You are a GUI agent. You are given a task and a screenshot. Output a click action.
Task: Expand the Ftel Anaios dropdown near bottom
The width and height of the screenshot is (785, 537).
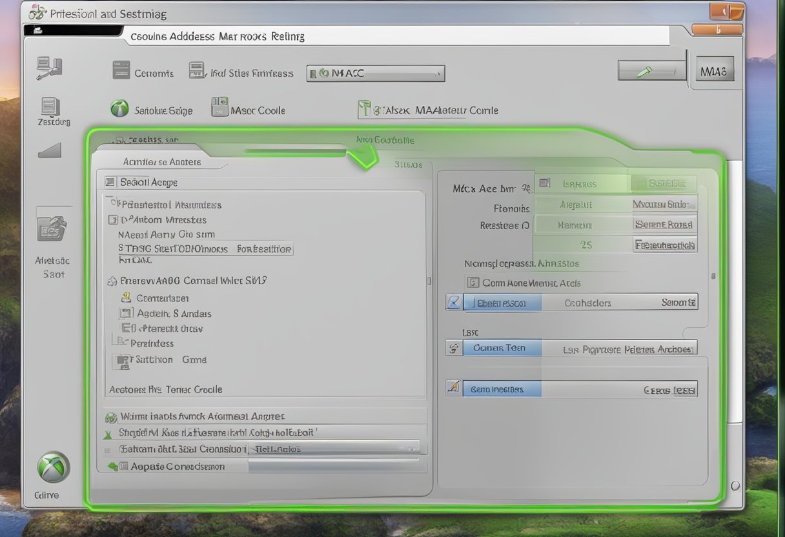click(409, 448)
